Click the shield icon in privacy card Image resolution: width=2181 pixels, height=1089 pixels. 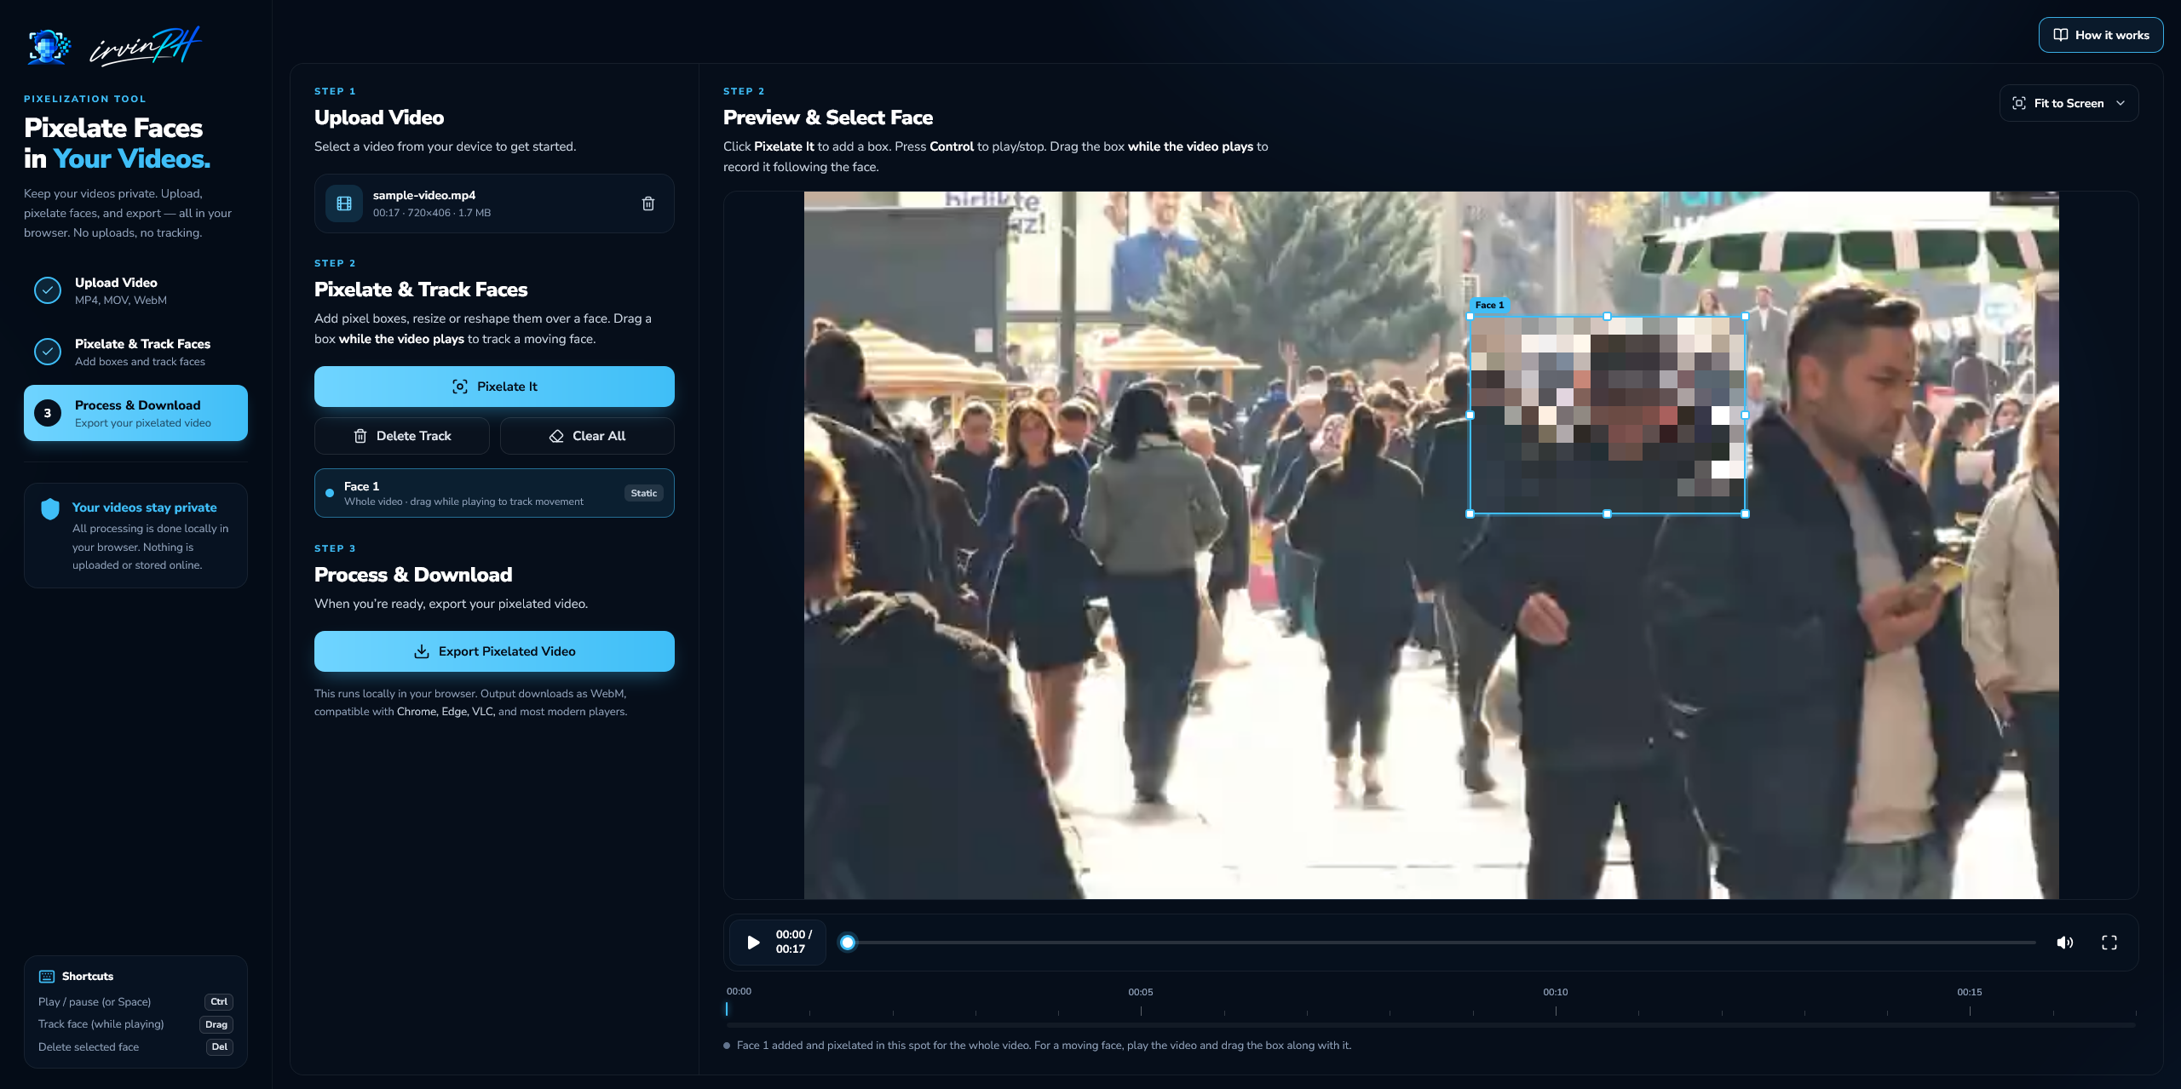(x=50, y=509)
